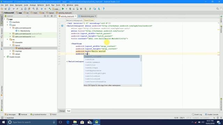Collapse the res folder
Screen dimensions: 223x125
7,39
